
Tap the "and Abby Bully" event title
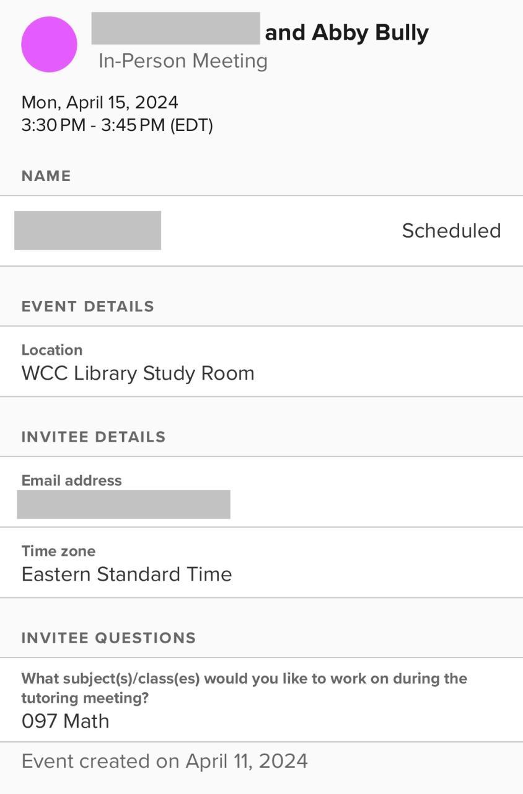point(346,32)
